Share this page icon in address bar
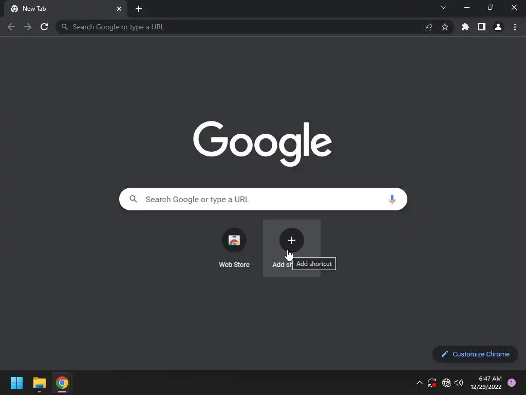The height and width of the screenshot is (395, 526). pyautogui.click(x=428, y=27)
